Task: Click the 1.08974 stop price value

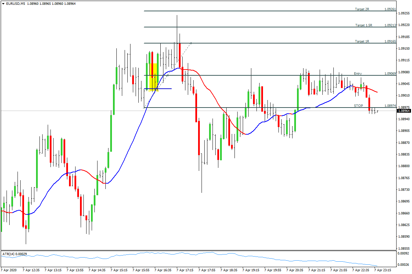Action: (390, 106)
